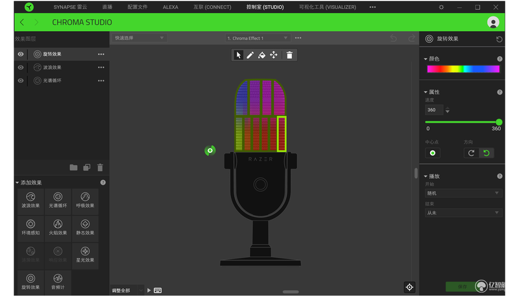
Task: Open the 直播 streaming tab
Action: pyautogui.click(x=107, y=7)
